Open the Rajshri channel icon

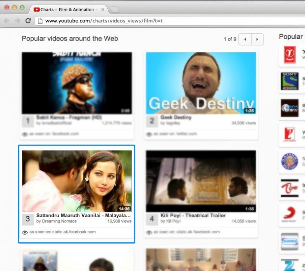[289, 161]
